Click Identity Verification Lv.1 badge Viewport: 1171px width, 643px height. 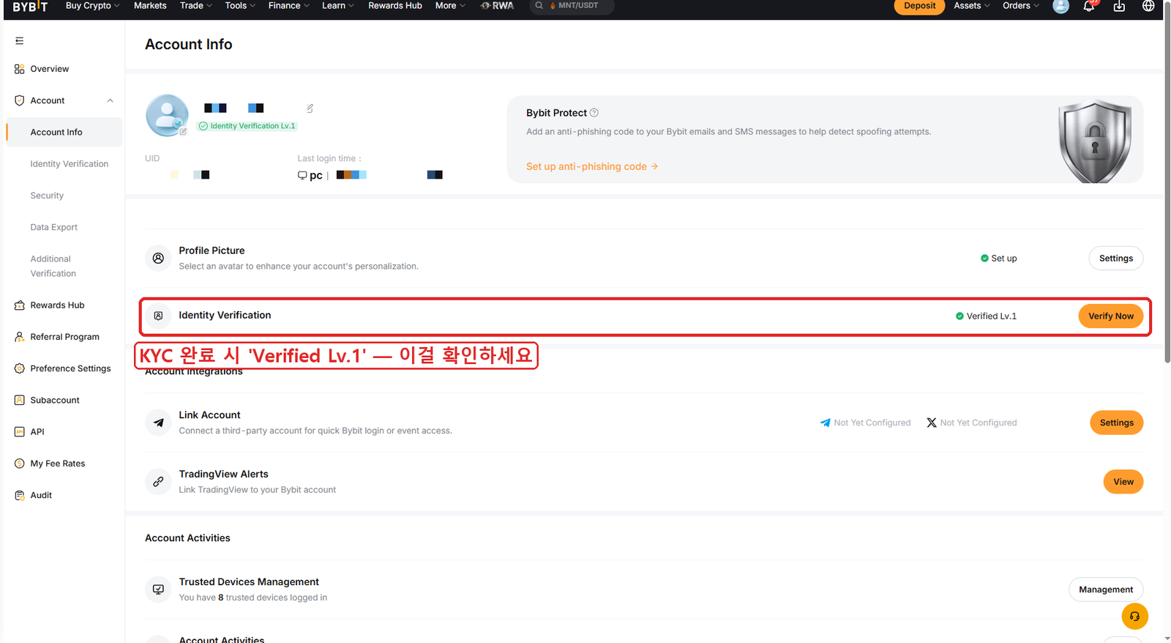click(247, 126)
